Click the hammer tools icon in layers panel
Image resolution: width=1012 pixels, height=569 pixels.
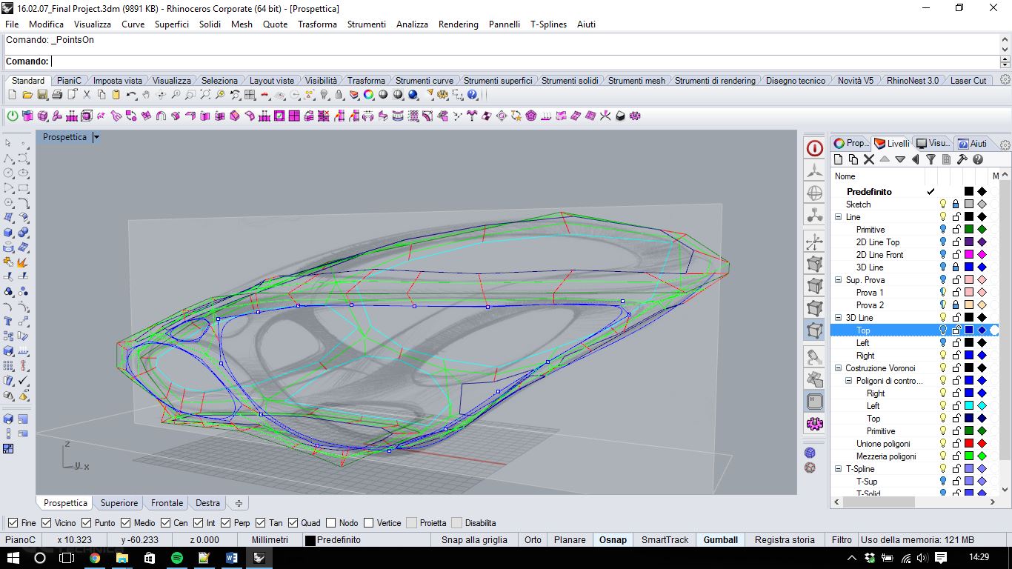pos(962,159)
